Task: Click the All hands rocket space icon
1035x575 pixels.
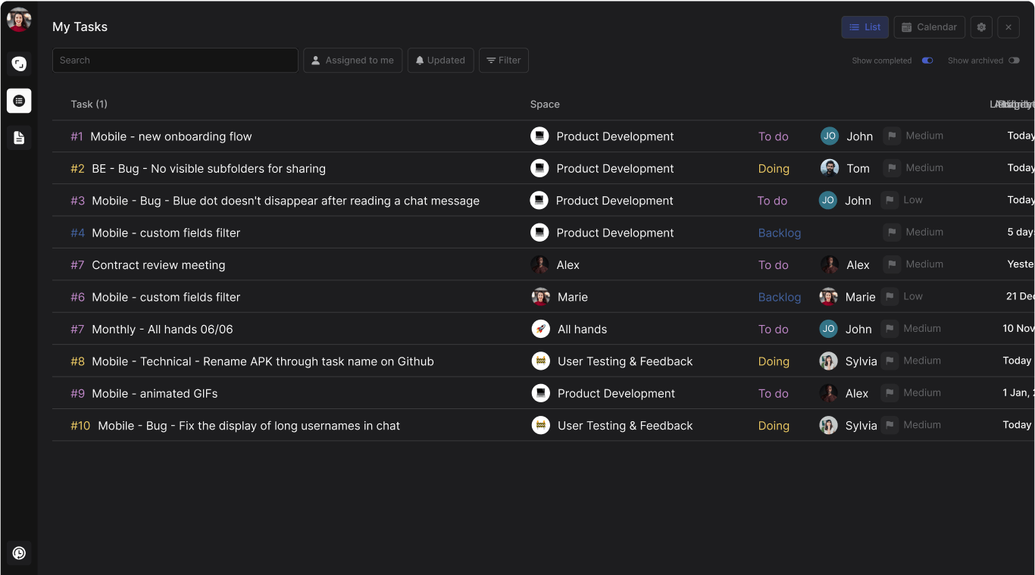Action: tap(540, 329)
